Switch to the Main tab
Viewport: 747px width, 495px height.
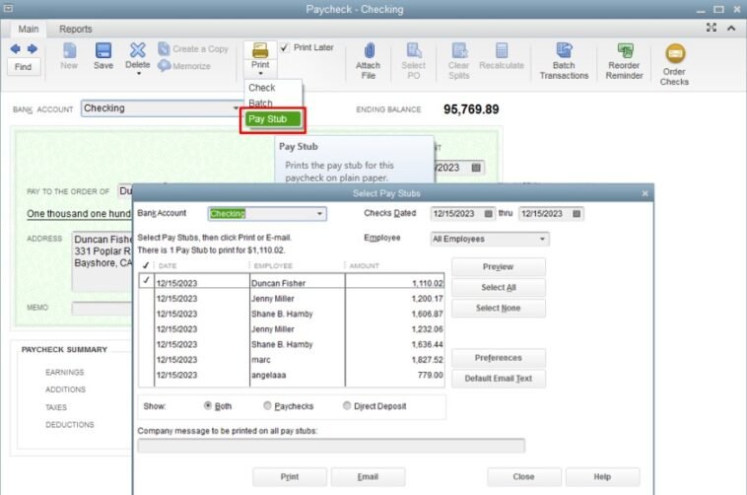point(29,30)
